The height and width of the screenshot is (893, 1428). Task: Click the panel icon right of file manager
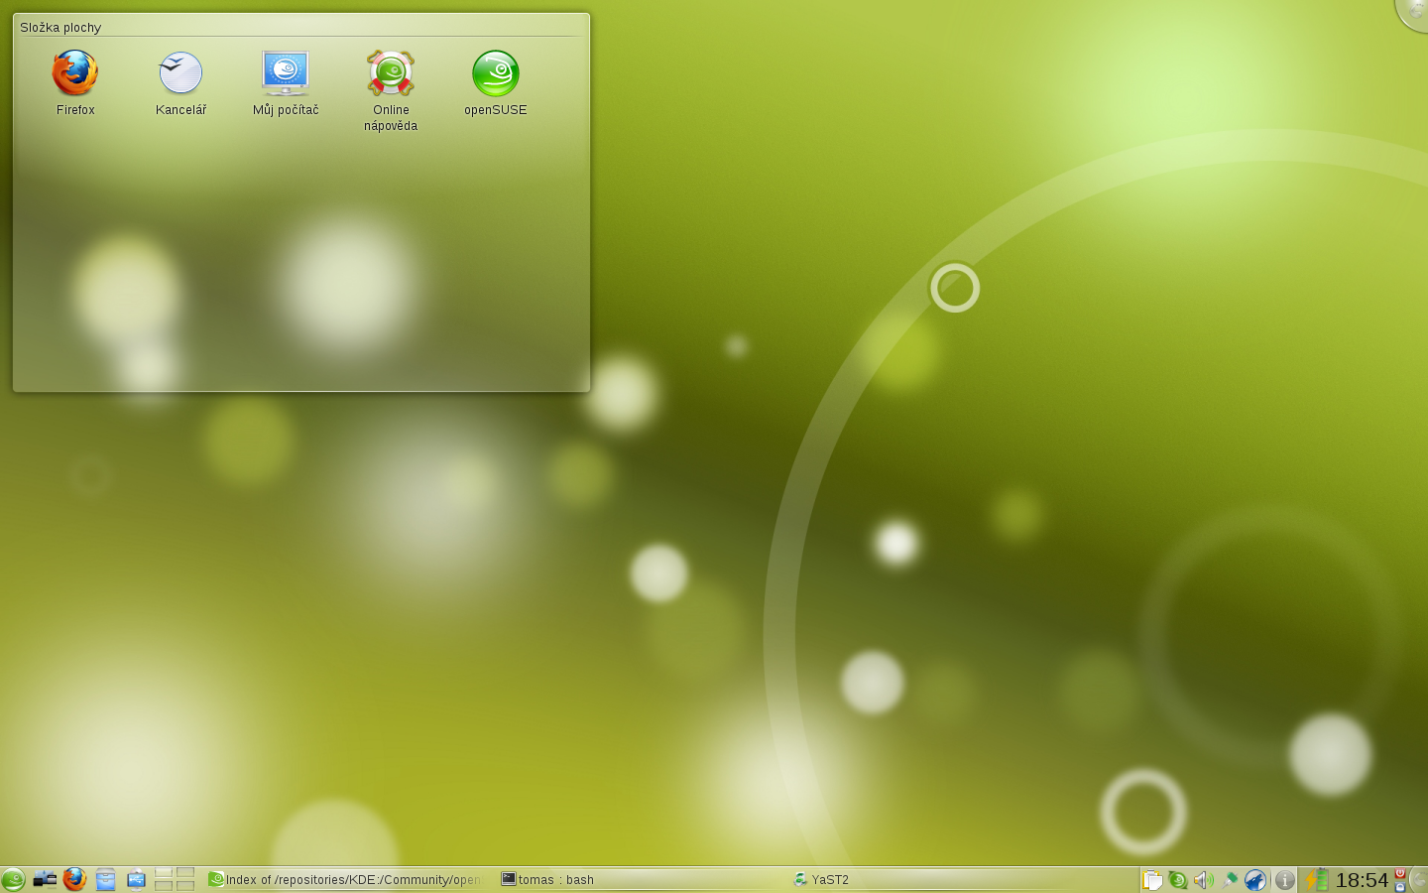coord(136,879)
